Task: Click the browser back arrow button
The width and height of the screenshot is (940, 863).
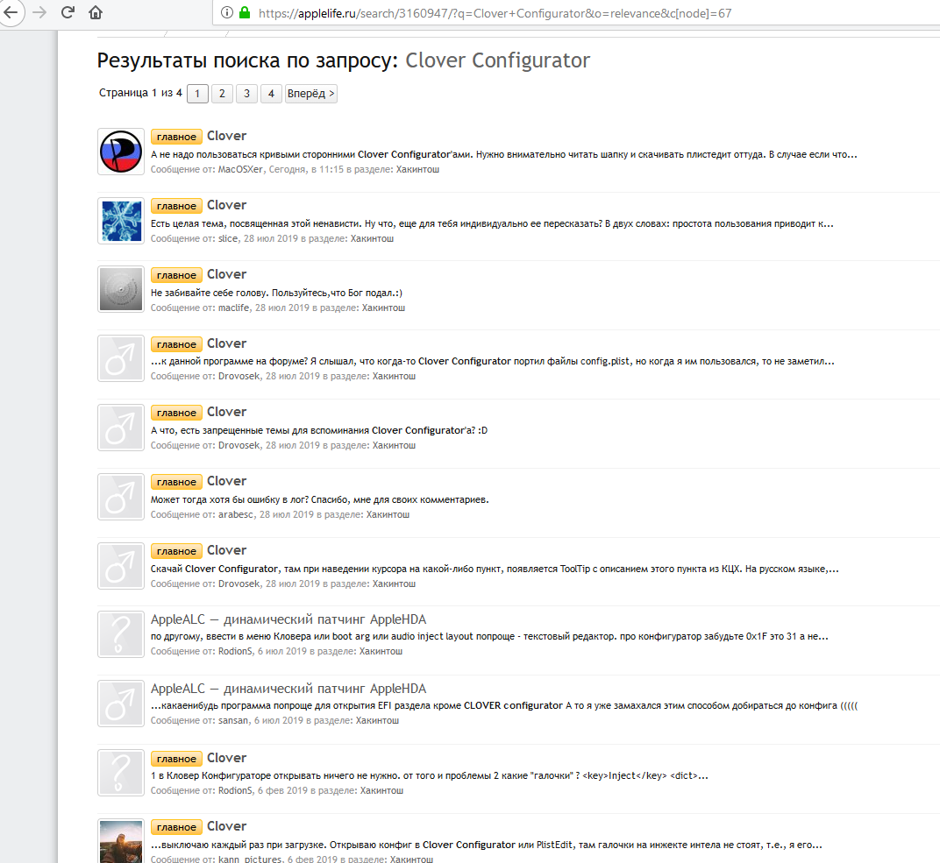Action: [x=10, y=13]
